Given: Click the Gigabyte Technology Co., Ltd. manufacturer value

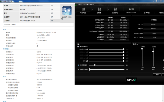Looking at the screenshot, I should [x=46, y=32].
